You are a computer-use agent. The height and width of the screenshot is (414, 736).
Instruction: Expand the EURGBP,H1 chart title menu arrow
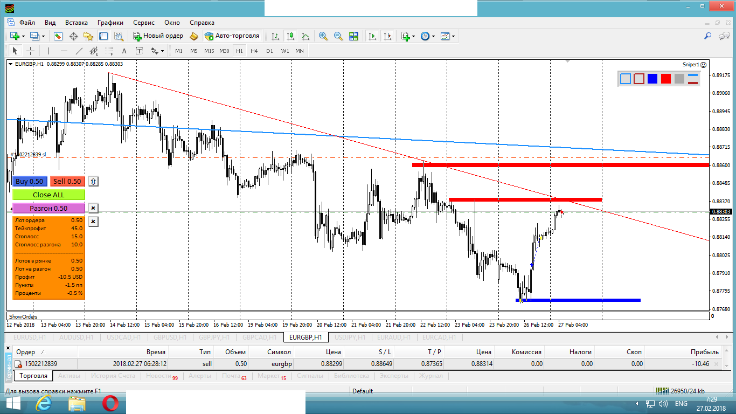(11, 64)
